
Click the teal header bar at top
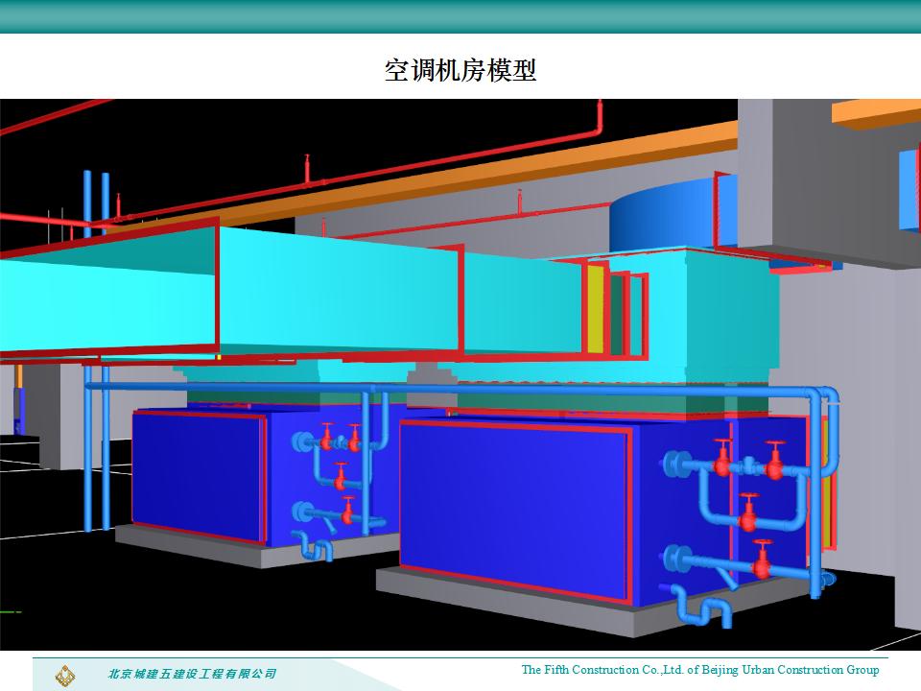[460, 16]
